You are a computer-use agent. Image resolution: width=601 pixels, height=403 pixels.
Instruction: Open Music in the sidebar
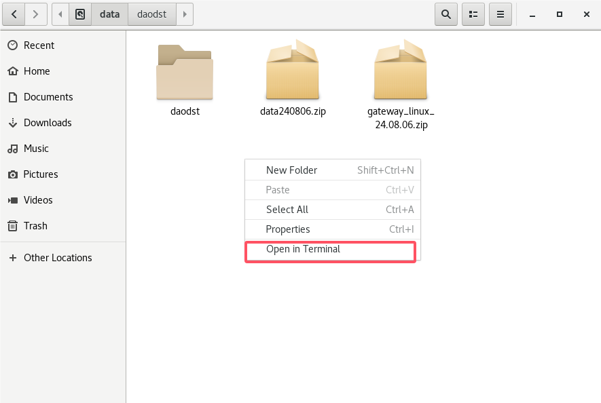pyautogui.click(x=63, y=149)
